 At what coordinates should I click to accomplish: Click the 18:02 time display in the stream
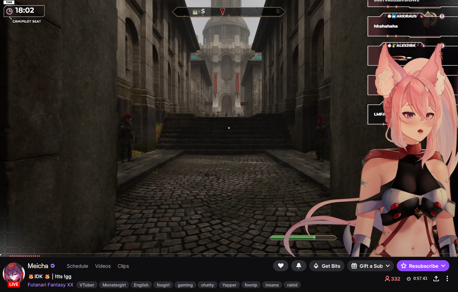[24, 11]
